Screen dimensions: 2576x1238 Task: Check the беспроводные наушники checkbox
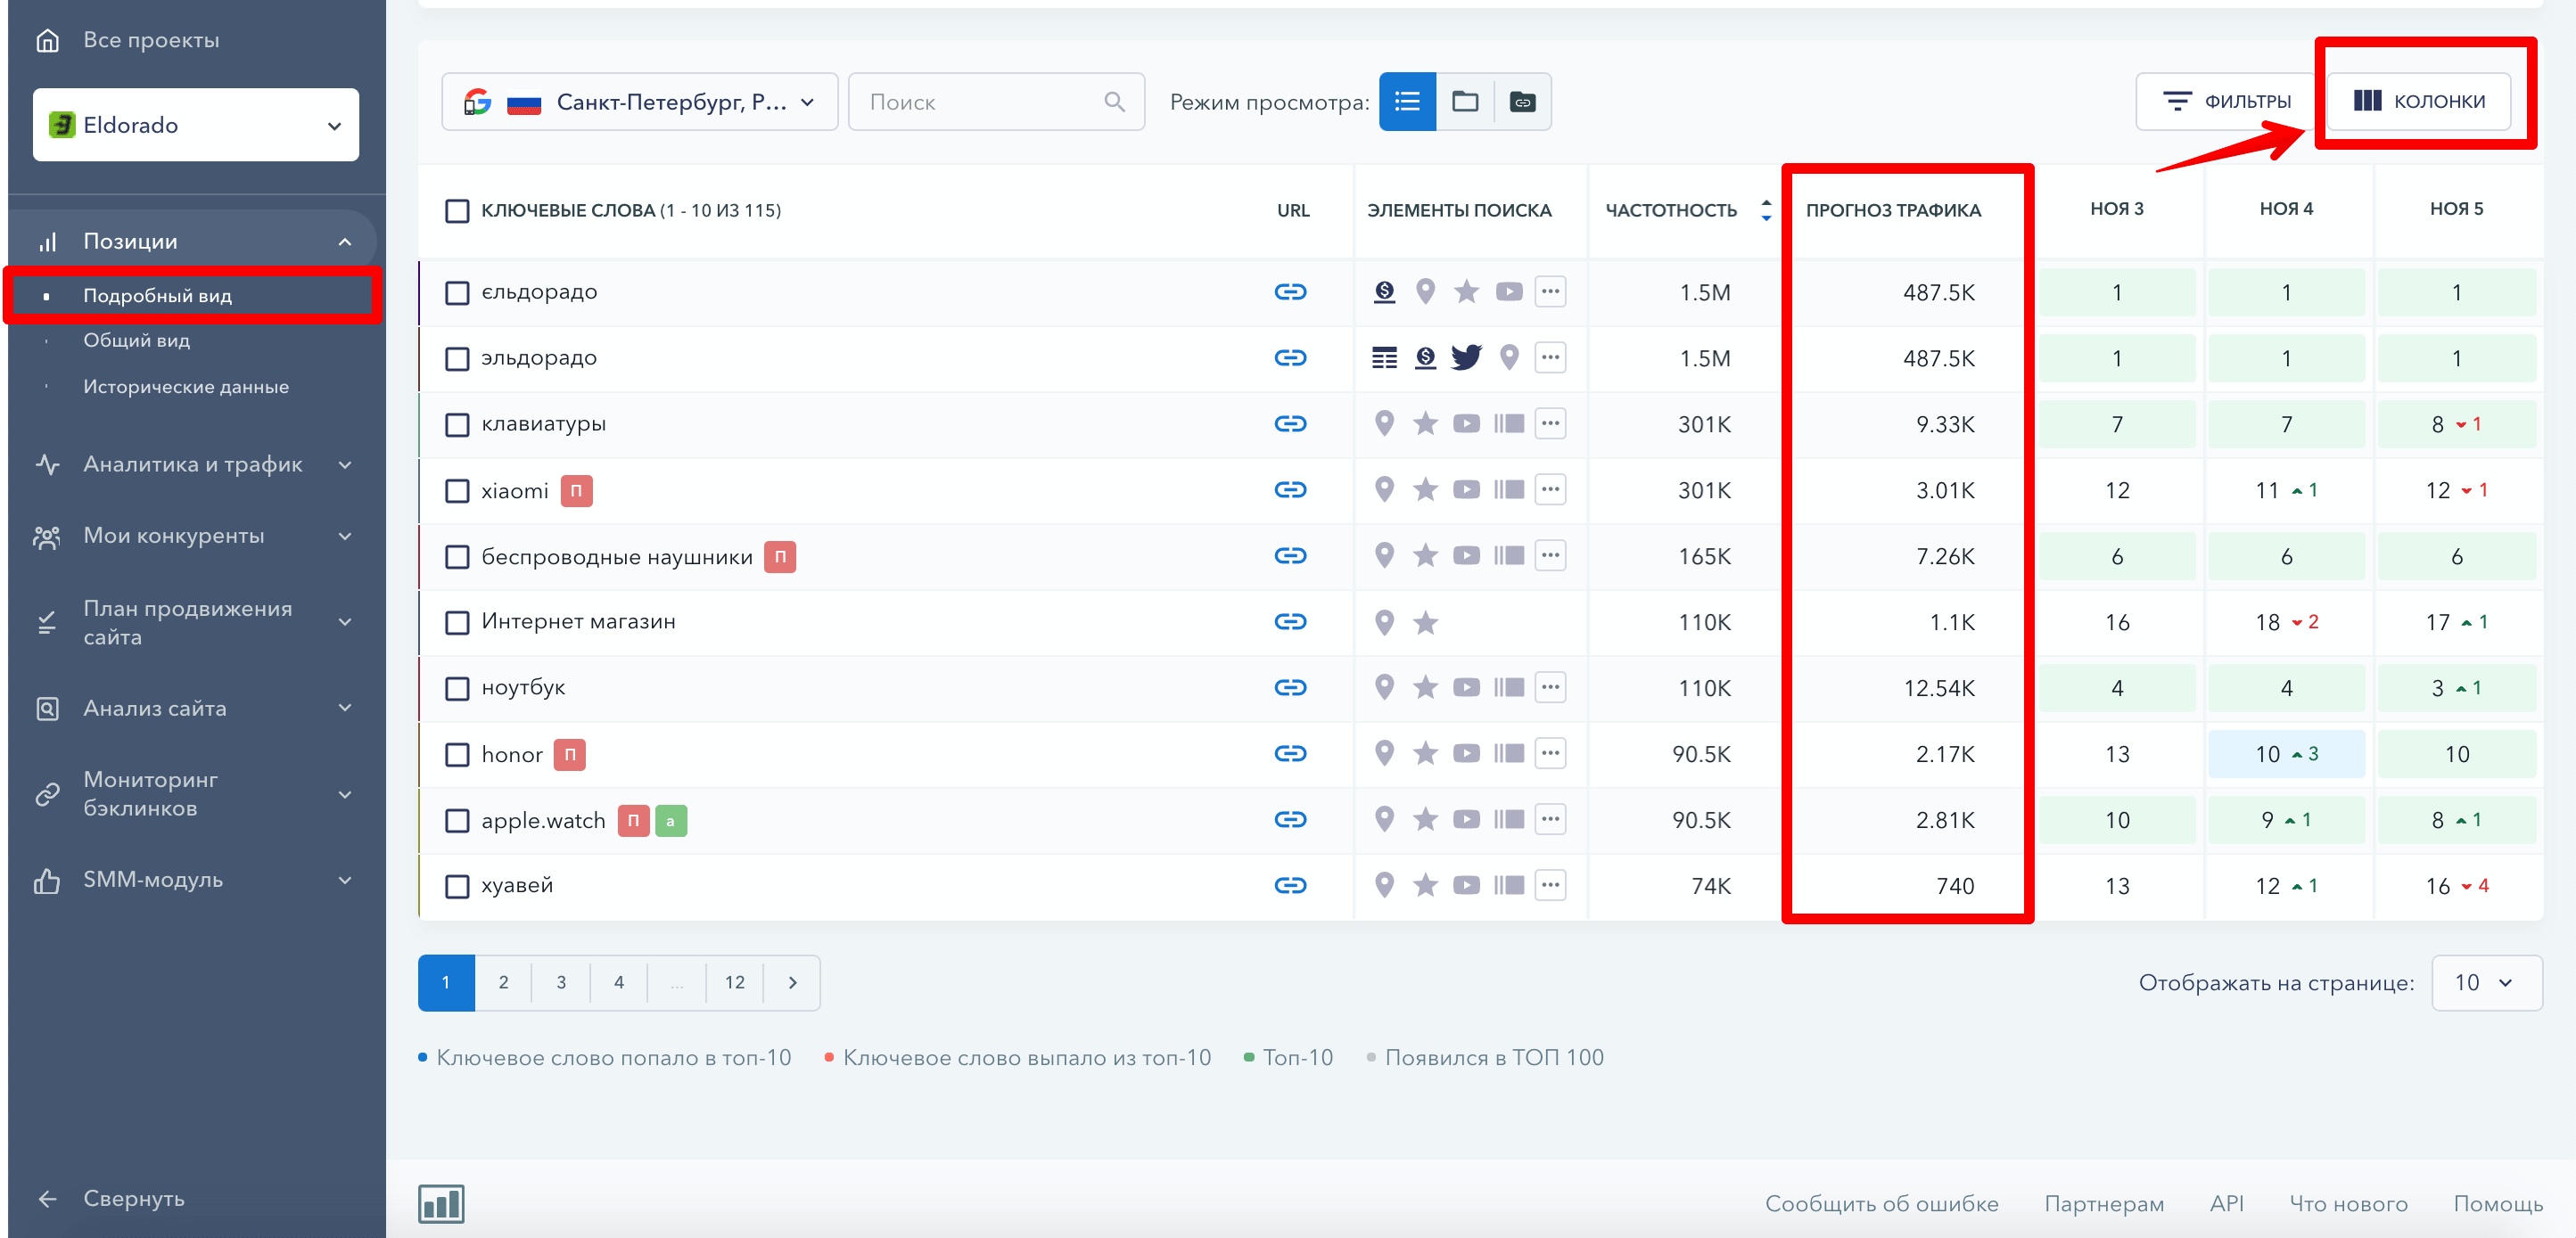pyautogui.click(x=457, y=556)
